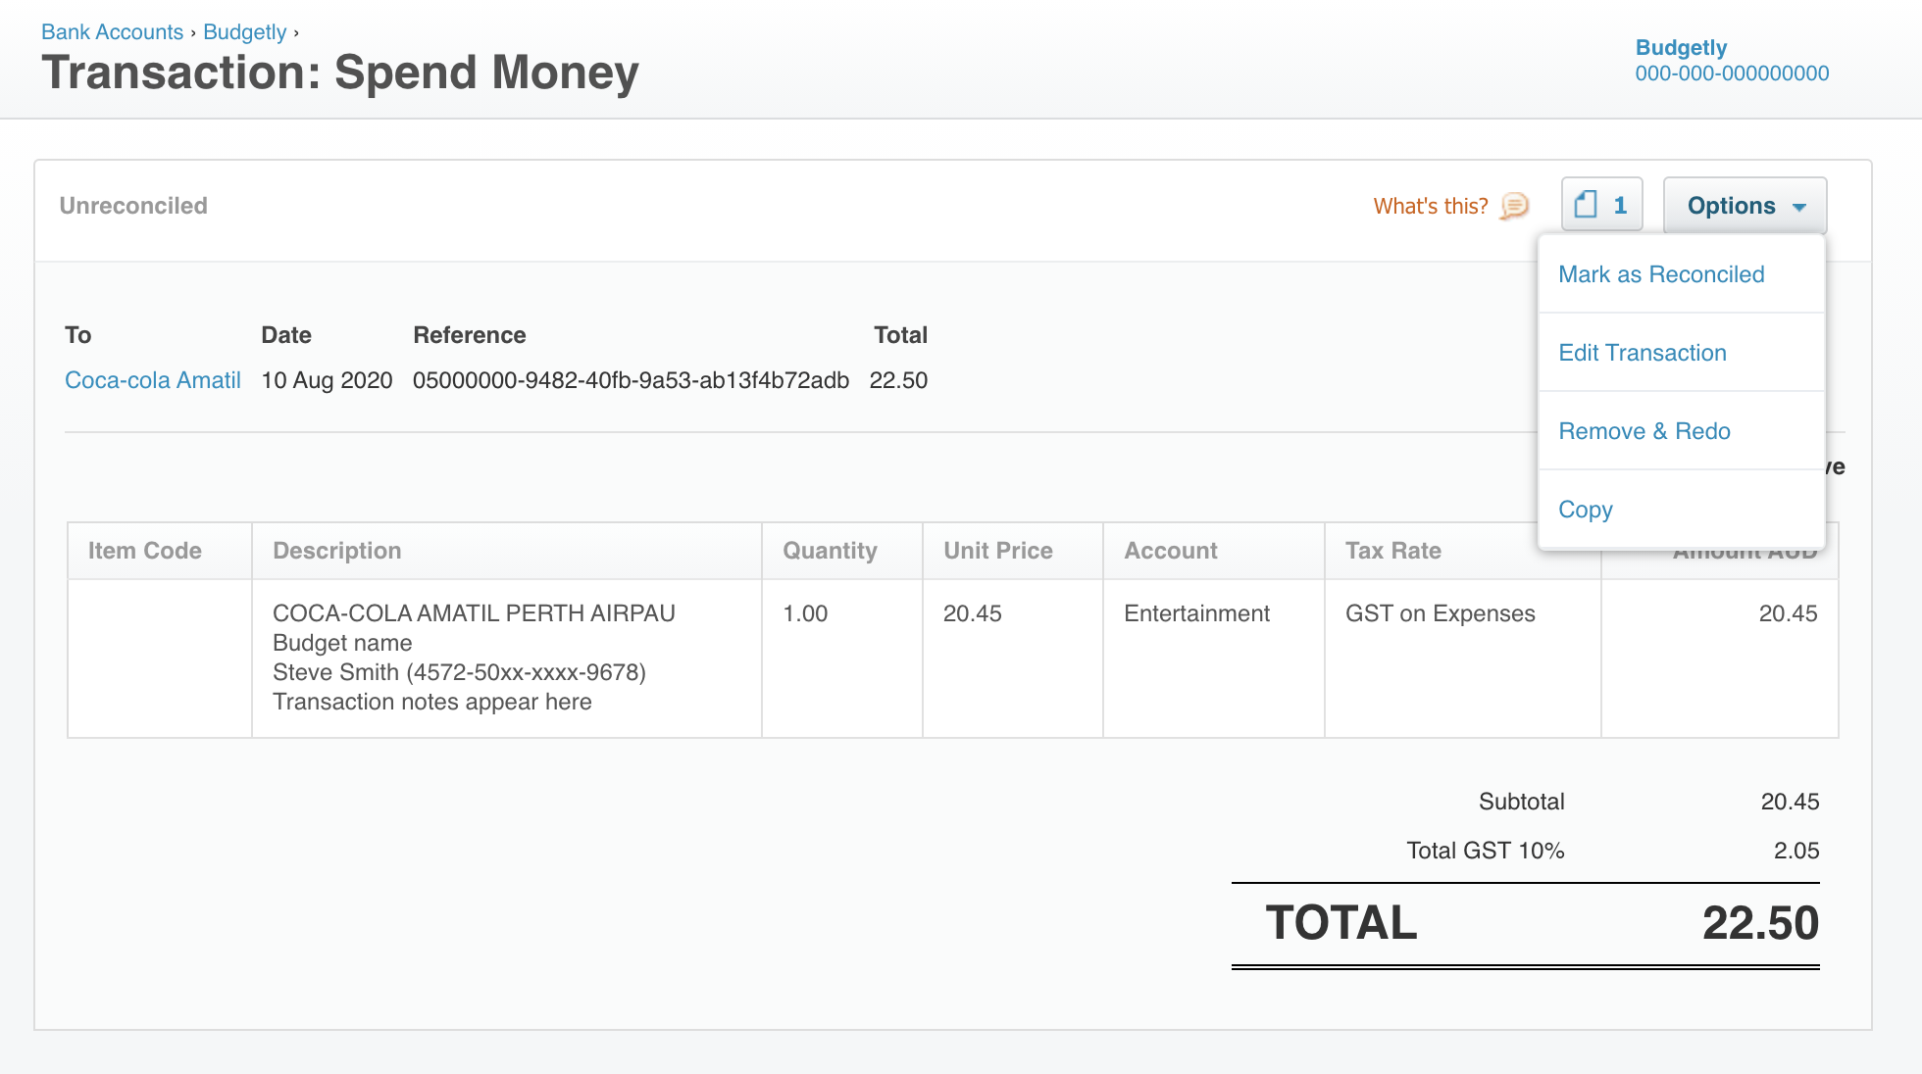Open the Coca-cola Amatil contact link
This screenshot has width=1922, height=1074.
tap(152, 380)
